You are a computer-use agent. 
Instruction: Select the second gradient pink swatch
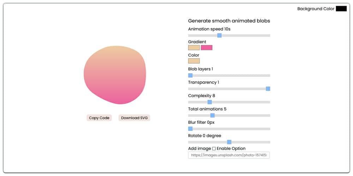pyautogui.click(x=207, y=48)
